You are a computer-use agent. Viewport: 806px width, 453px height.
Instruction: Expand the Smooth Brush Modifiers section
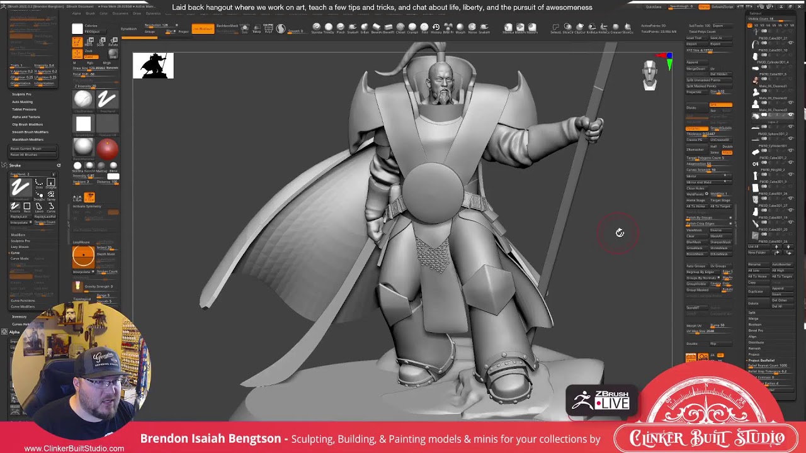tap(30, 132)
